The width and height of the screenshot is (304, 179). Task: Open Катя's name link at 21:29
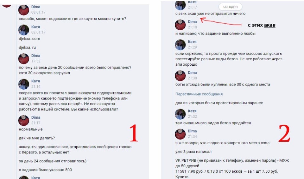pyautogui.click(x=192, y=42)
